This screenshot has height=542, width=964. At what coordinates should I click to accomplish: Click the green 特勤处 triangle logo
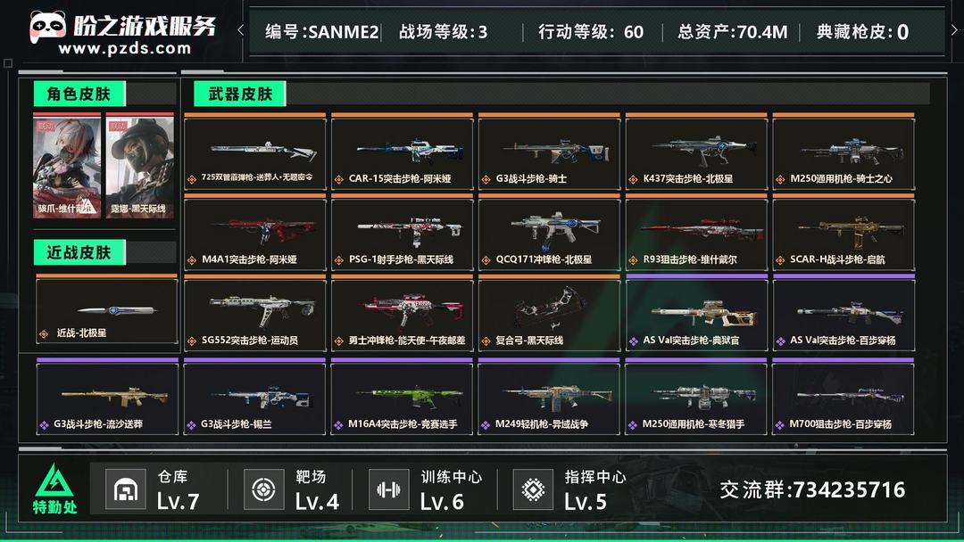point(54,480)
